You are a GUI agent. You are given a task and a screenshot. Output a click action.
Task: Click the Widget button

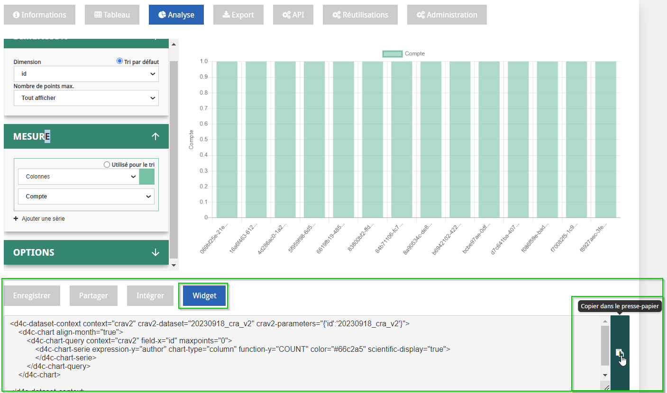pyautogui.click(x=204, y=295)
